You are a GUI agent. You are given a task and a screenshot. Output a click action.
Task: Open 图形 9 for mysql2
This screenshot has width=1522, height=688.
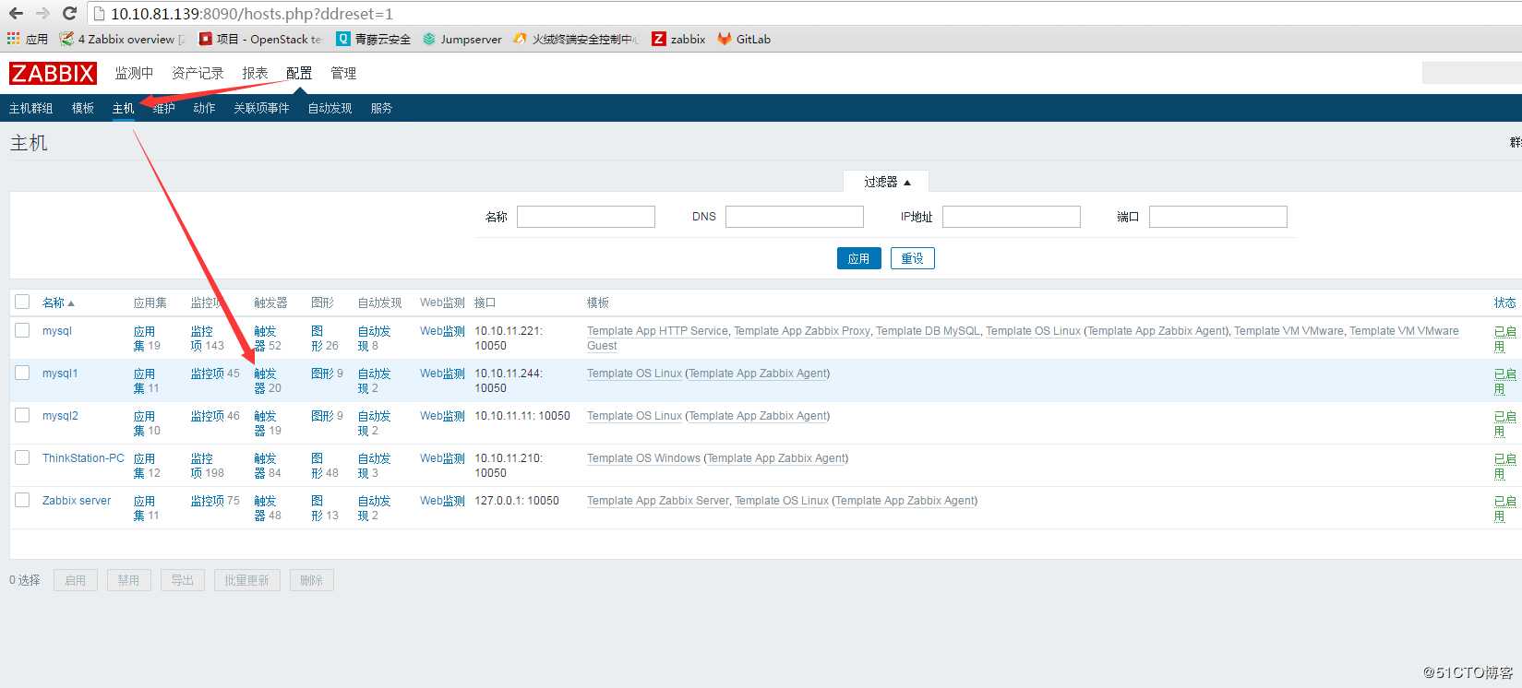pyautogui.click(x=321, y=416)
